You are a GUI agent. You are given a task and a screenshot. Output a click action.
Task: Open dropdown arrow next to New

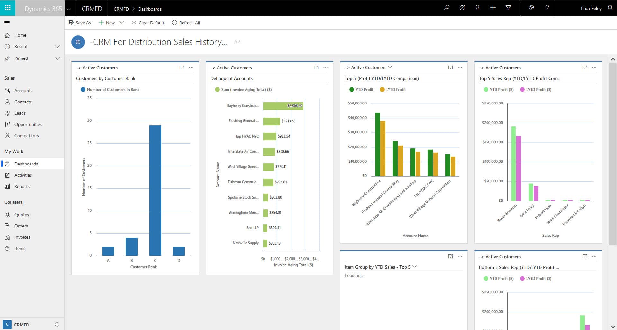(x=121, y=22)
